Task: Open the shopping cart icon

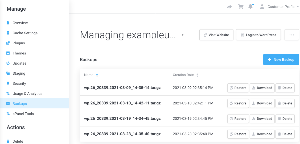Action: click(241, 7)
